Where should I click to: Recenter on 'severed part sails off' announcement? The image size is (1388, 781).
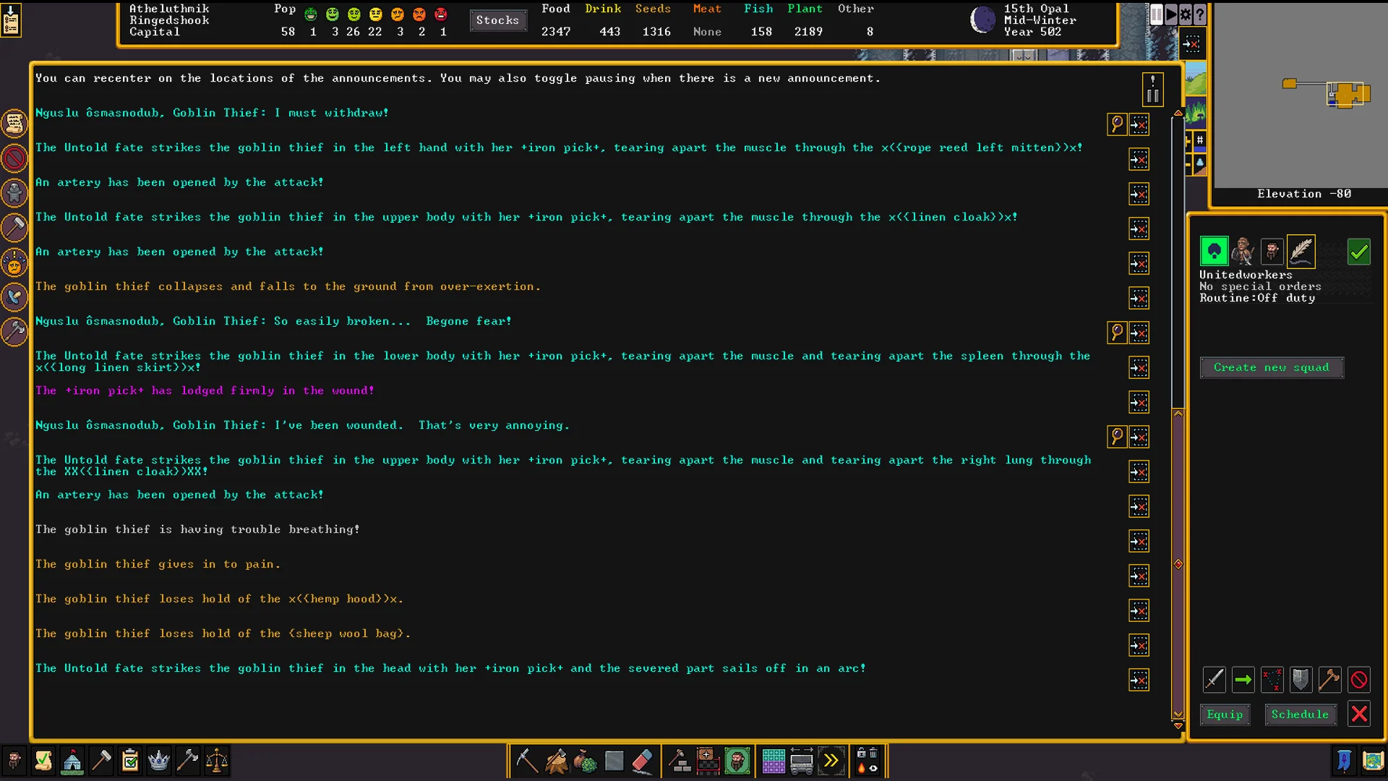point(1139,680)
